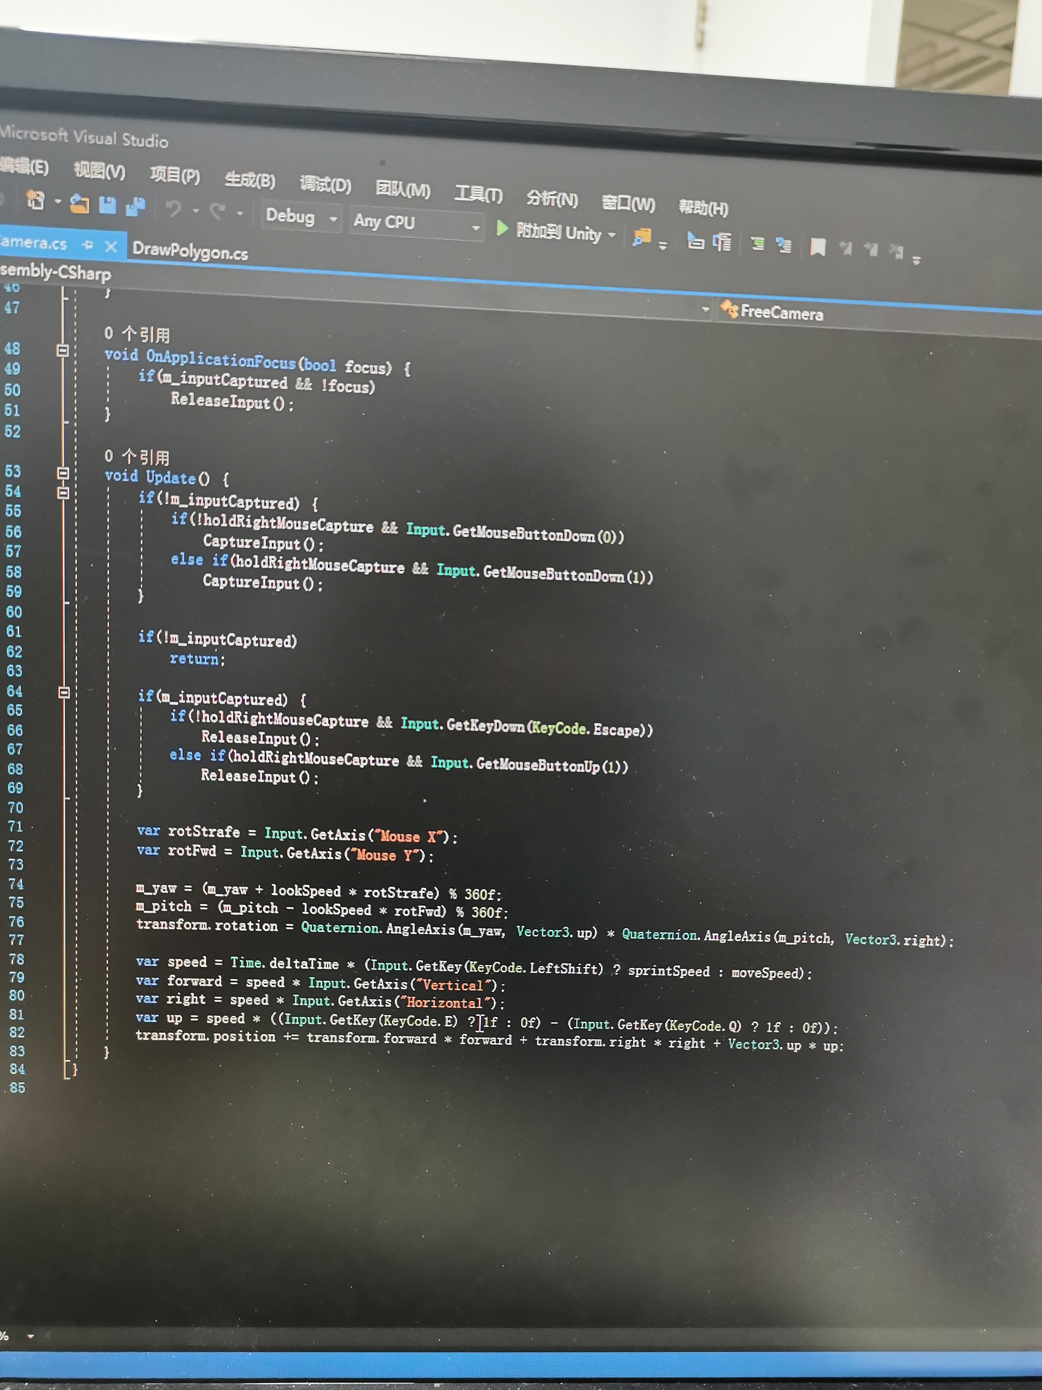
Task: Click the Save icon in toolbar
Action: 107,205
